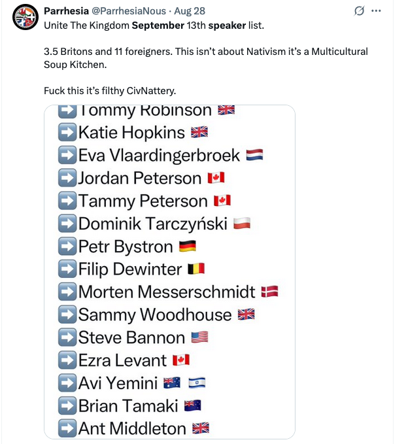Click the Belgian flag beside Filip Dewinter
Image resolution: width=406 pixels, height=444 pixels.
tap(195, 269)
